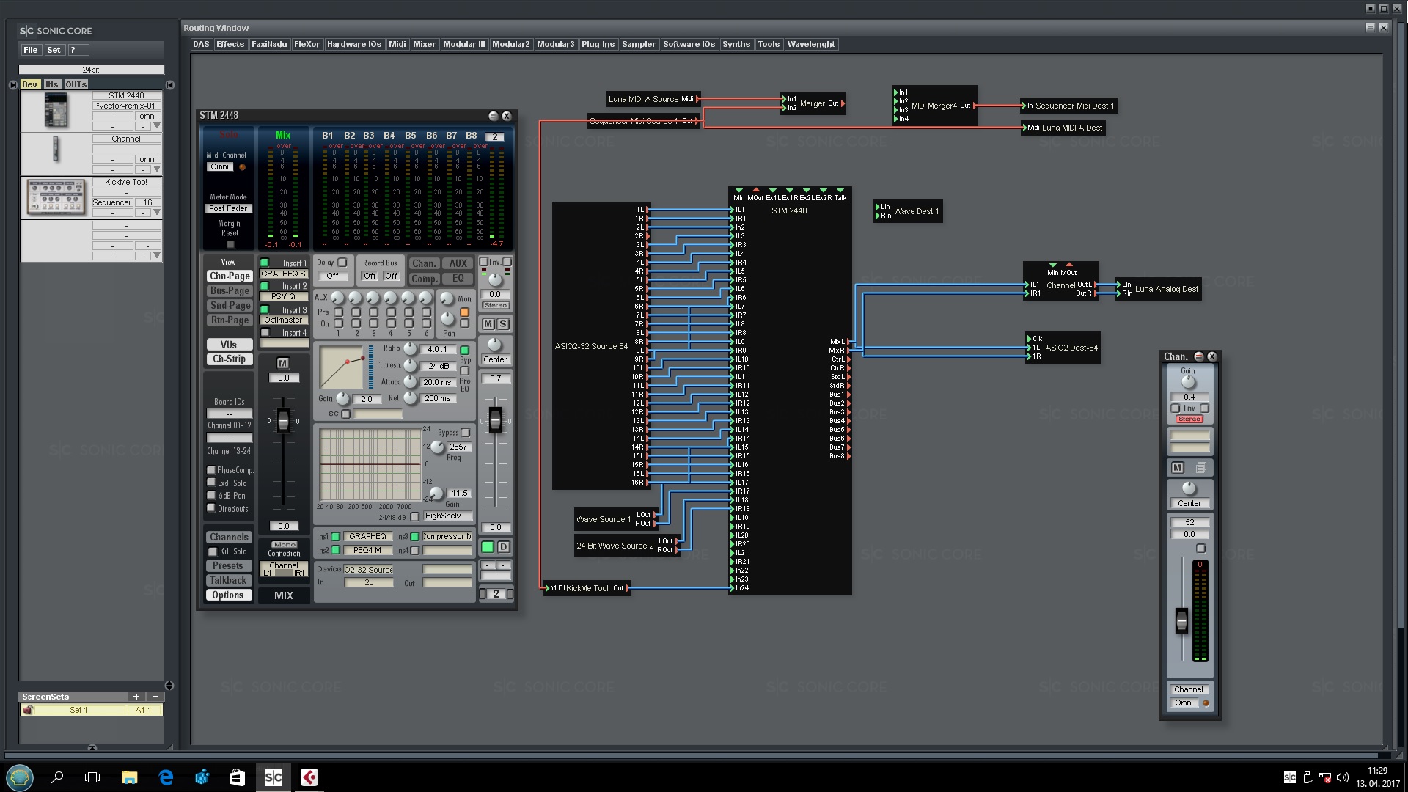Click the STM 2448 device thumbnail
1408x792 pixels.
pyautogui.click(x=56, y=111)
